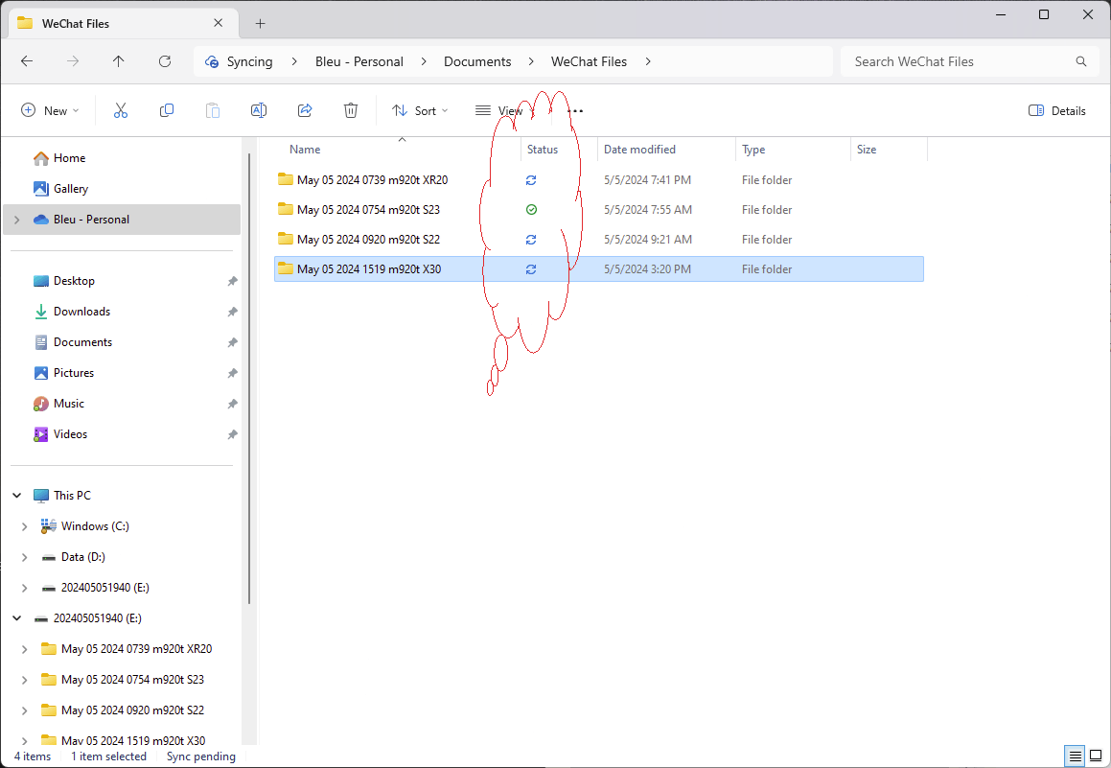
Task: Click the Cut scissors icon
Action: (x=121, y=110)
